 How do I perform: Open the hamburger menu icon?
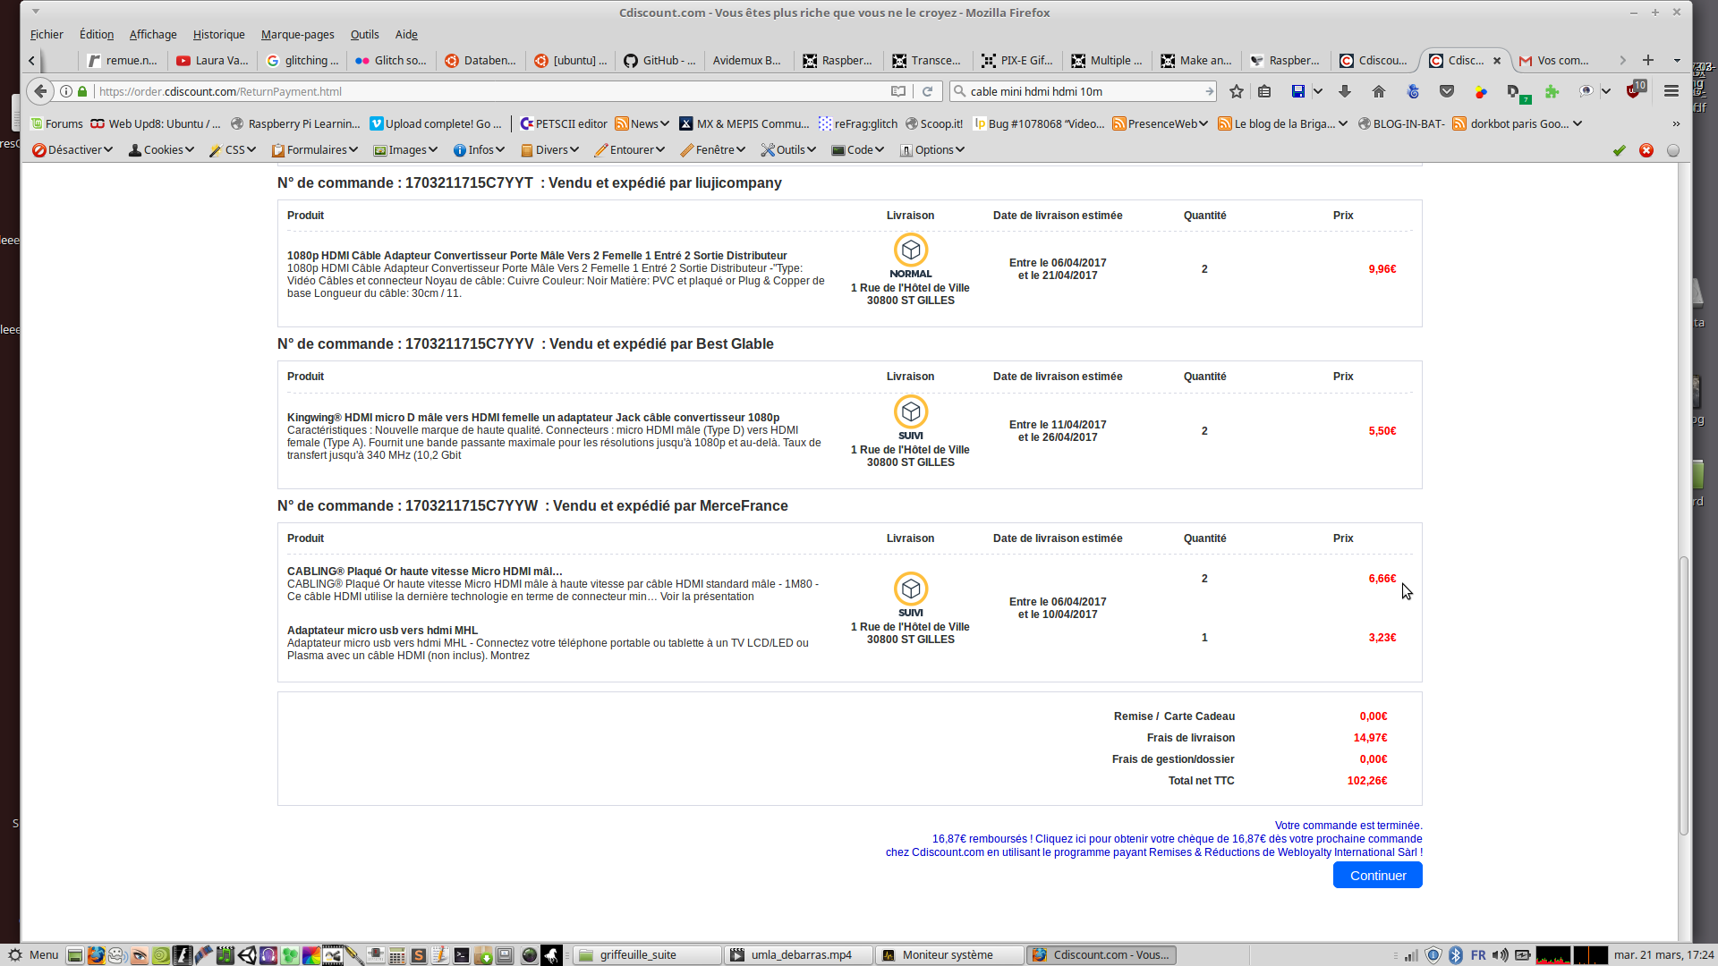(x=1671, y=91)
